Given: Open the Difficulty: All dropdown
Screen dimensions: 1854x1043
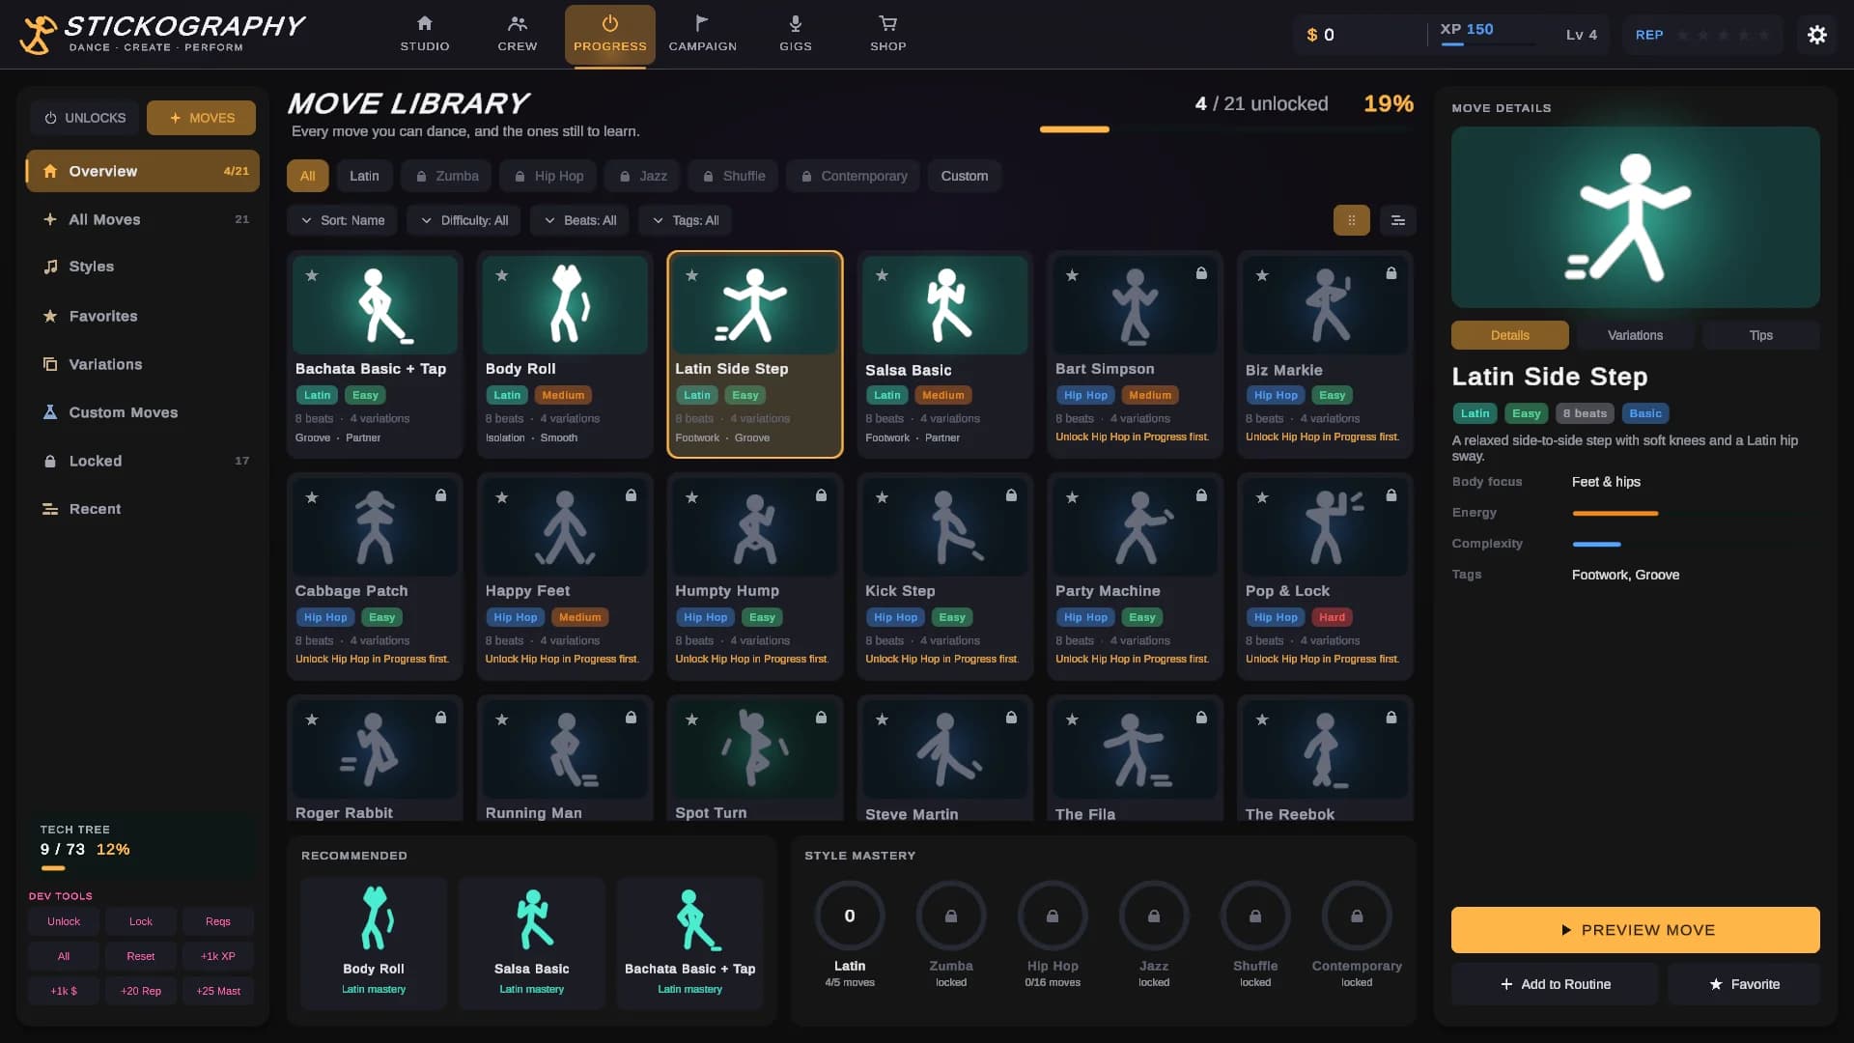Looking at the screenshot, I should pyautogui.click(x=464, y=220).
